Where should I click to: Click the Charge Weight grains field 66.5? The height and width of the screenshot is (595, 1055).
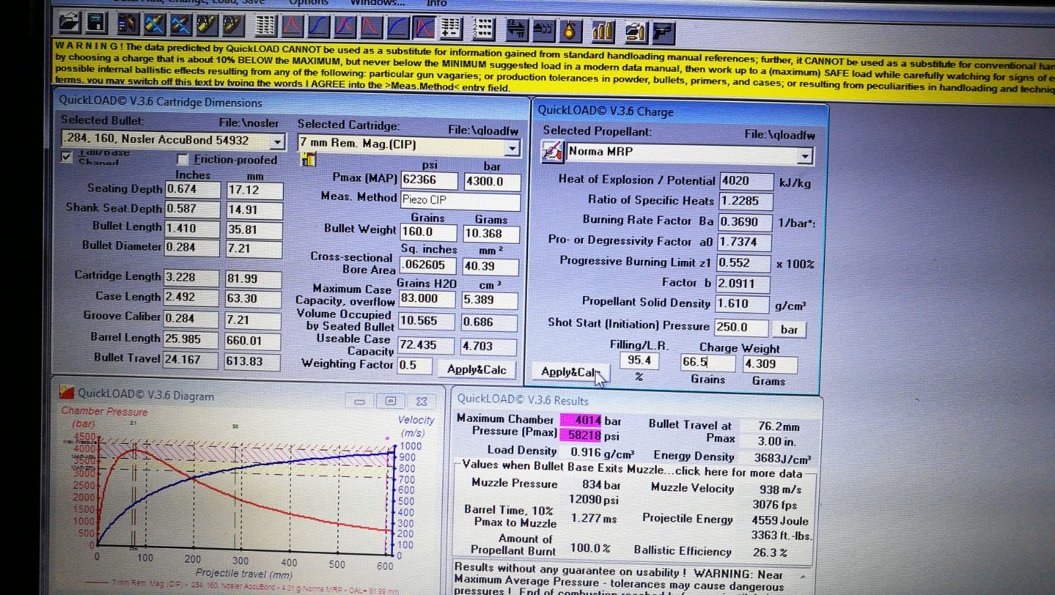pos(707,362)
